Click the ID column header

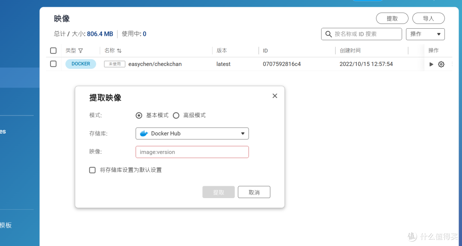pos(265,50)
